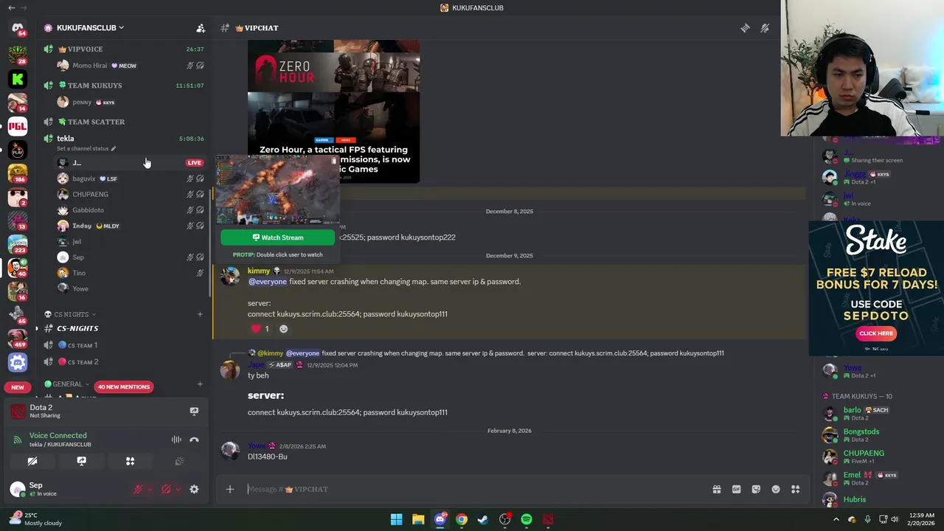Open KUKUFANSCLUB server dropdown menu
944x531 pixels.
(x=90, y=28)
